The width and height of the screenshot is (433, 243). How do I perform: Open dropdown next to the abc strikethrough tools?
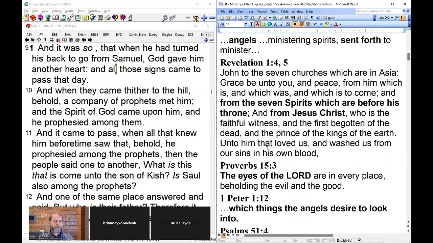tap(392, 18)
